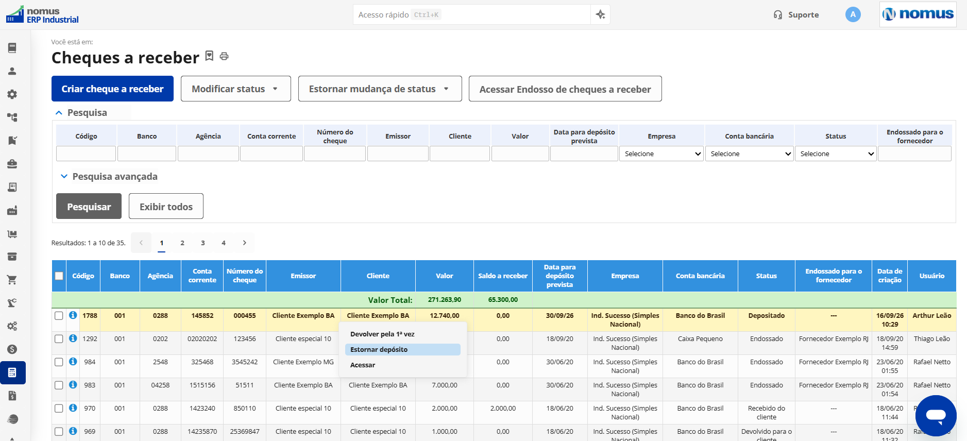Expand the Status Selecione filter combo box
967x441 pixels.
click(x=836, y=154)
